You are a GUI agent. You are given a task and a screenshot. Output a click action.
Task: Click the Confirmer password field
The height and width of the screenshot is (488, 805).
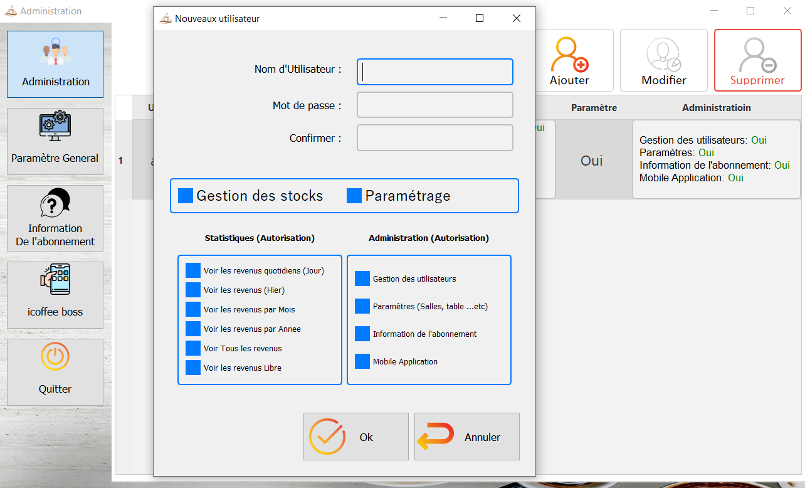coord(435,138)
